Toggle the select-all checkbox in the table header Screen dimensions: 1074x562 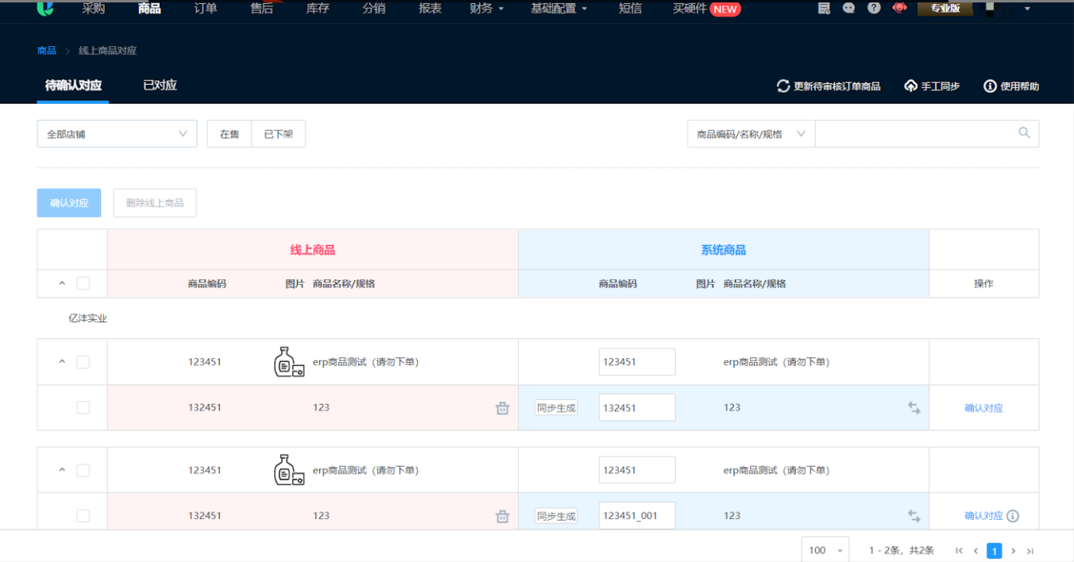tap(83, 283)
